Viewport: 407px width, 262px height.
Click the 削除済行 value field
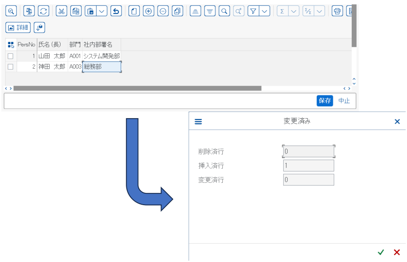tap(309, 151)
